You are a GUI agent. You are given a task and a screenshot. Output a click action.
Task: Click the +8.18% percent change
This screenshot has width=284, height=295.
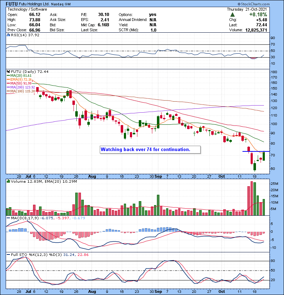click(x=258, y=15)
